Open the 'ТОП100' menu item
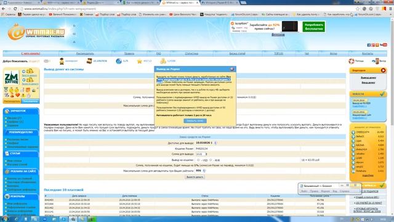The height and width of the screenshot is (222, 394). [x=279, y=54]
